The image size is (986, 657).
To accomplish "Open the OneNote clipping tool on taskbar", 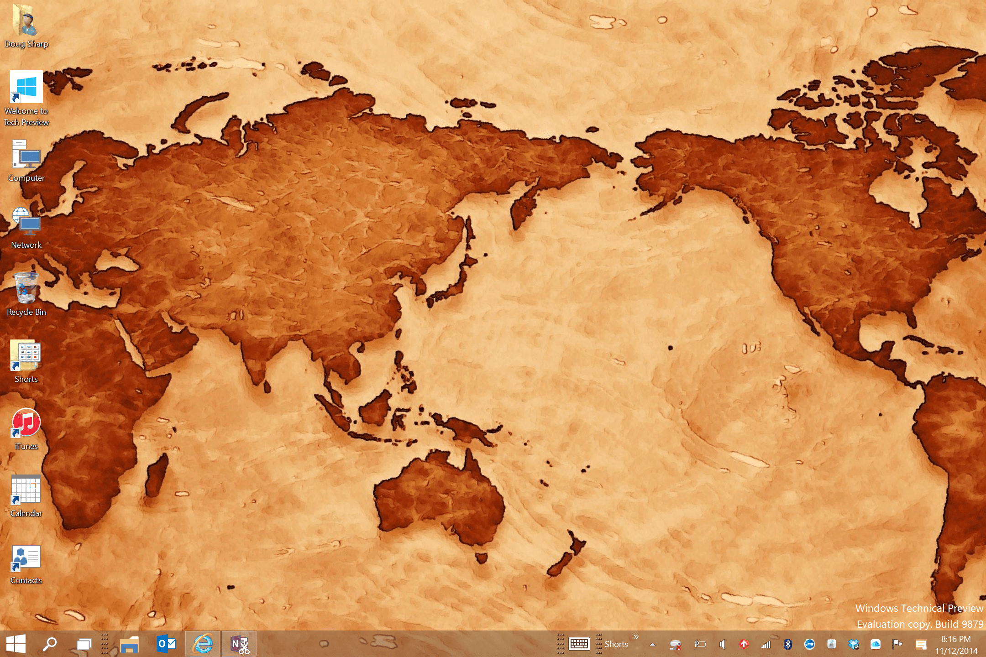I will (240, 644).
